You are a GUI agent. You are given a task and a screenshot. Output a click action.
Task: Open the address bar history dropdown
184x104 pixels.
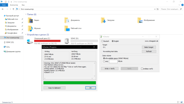[x=155, y=9]
